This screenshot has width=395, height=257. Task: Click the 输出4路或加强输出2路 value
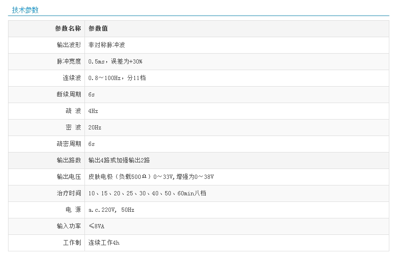coord(119,161)
